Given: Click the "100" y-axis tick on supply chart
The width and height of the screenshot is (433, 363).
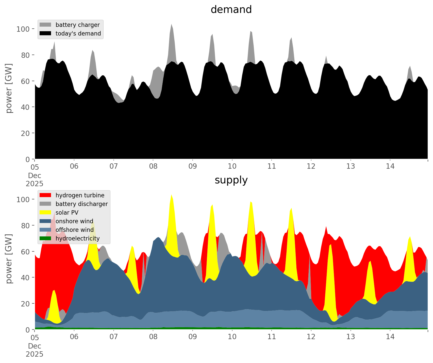Looking at the screenshot, I should click(23, 199).
